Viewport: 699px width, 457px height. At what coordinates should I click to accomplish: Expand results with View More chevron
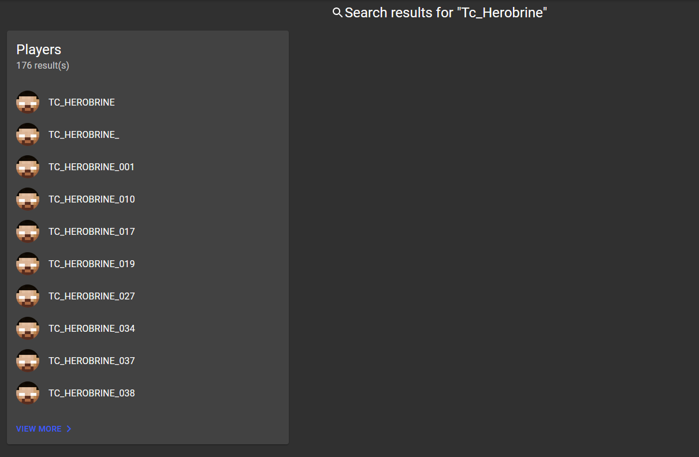(x=69, y=429)
